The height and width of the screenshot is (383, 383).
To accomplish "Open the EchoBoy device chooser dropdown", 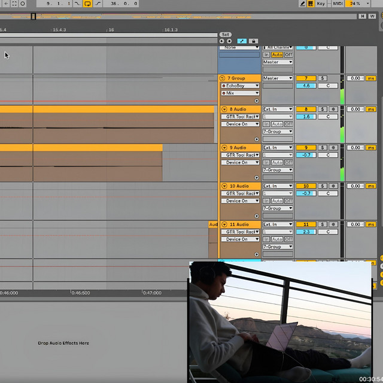I will pos(240,86).
